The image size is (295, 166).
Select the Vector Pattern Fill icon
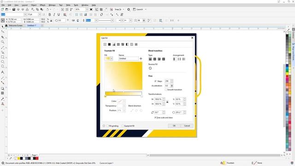[x=118, y=44]
